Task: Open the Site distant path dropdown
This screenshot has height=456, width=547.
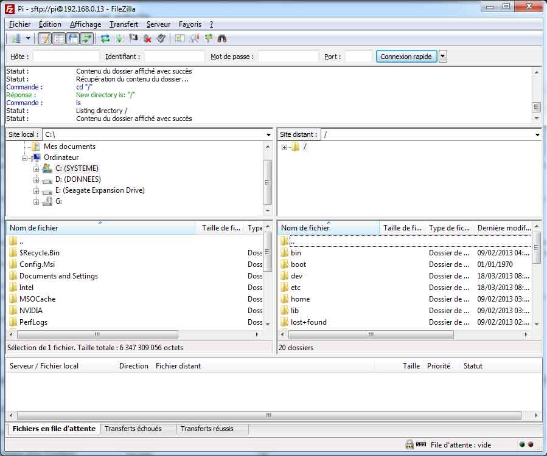Action: click(x=537, y=134)
